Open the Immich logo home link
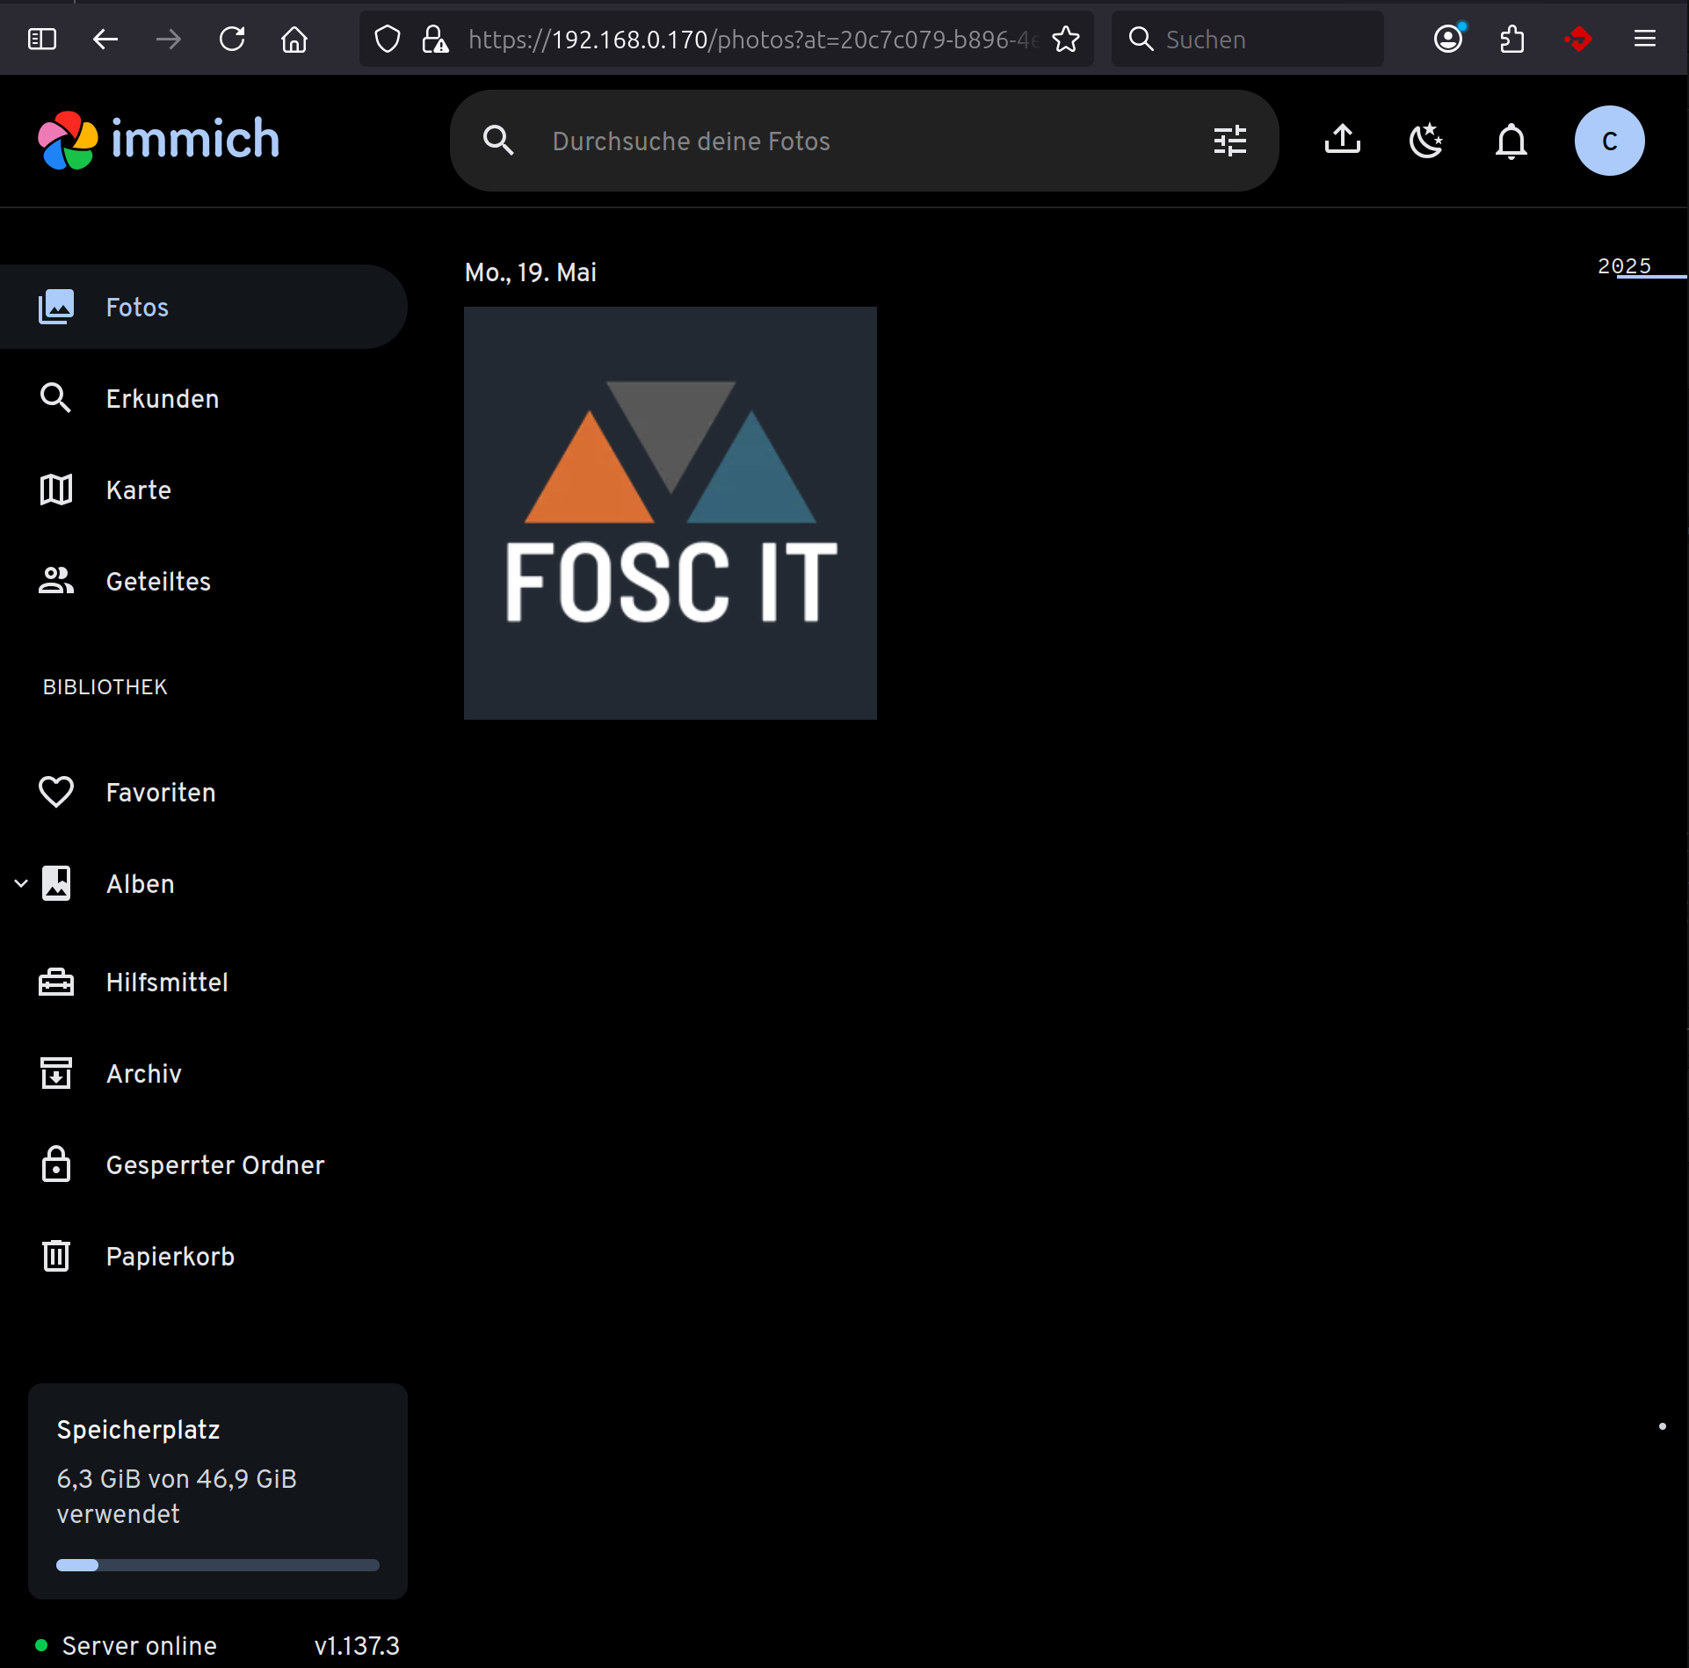 point(159,141)
